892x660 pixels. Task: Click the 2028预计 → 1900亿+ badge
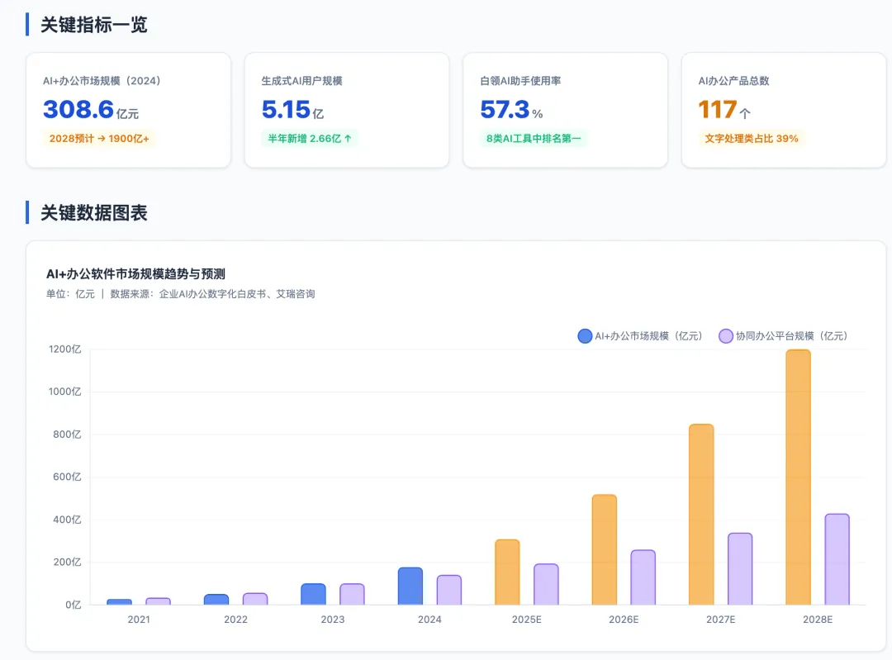[99, 138]
